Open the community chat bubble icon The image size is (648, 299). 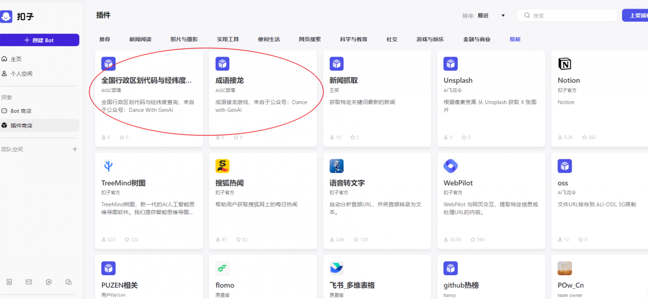[49, 282]
